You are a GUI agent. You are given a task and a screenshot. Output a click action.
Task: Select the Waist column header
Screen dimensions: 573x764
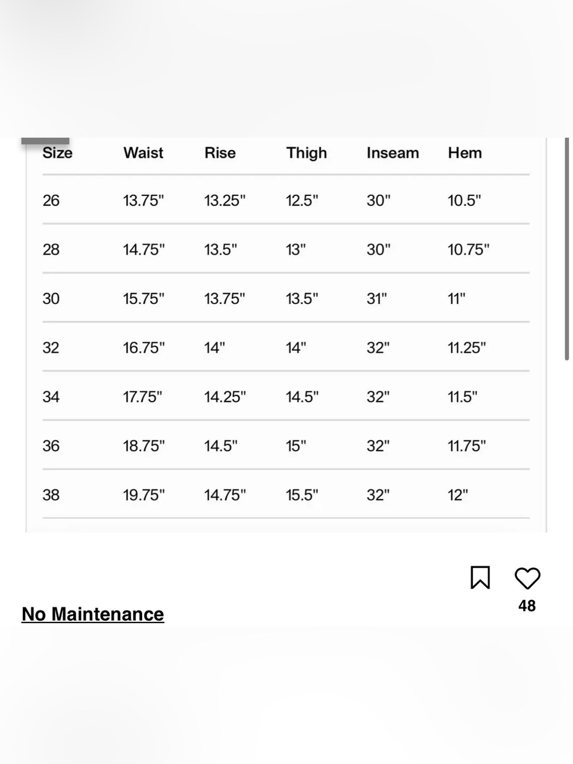click(143, 153)
